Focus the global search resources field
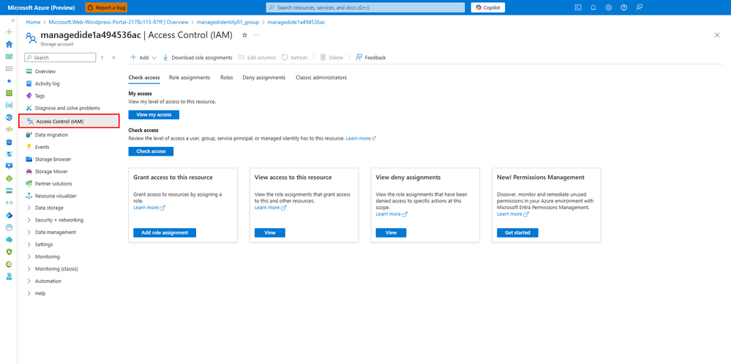 366,7
